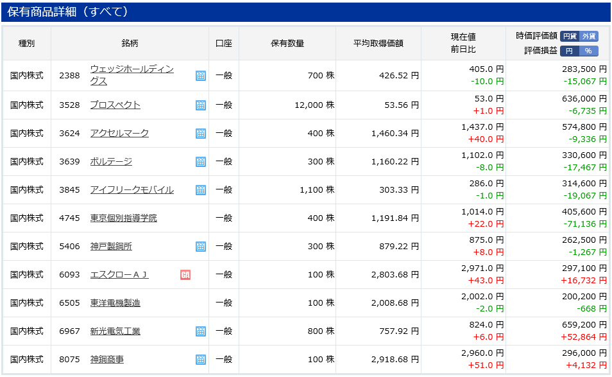Click the 種別 column header
This screenshot has width=612, height=377.
[26, 44]
